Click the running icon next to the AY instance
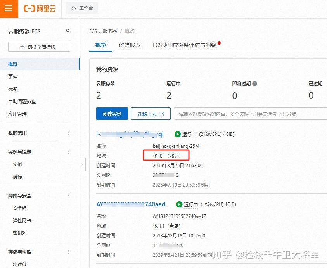The height and width of the screenshot is (268, 327). point(179,205)
